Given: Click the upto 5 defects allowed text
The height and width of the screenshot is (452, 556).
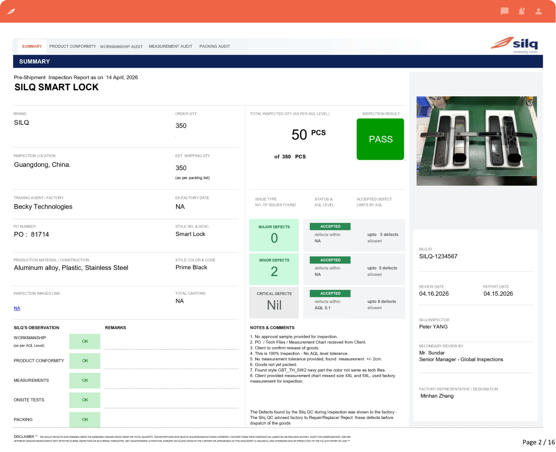Looking at the screenshot, I should click(382, 271).
